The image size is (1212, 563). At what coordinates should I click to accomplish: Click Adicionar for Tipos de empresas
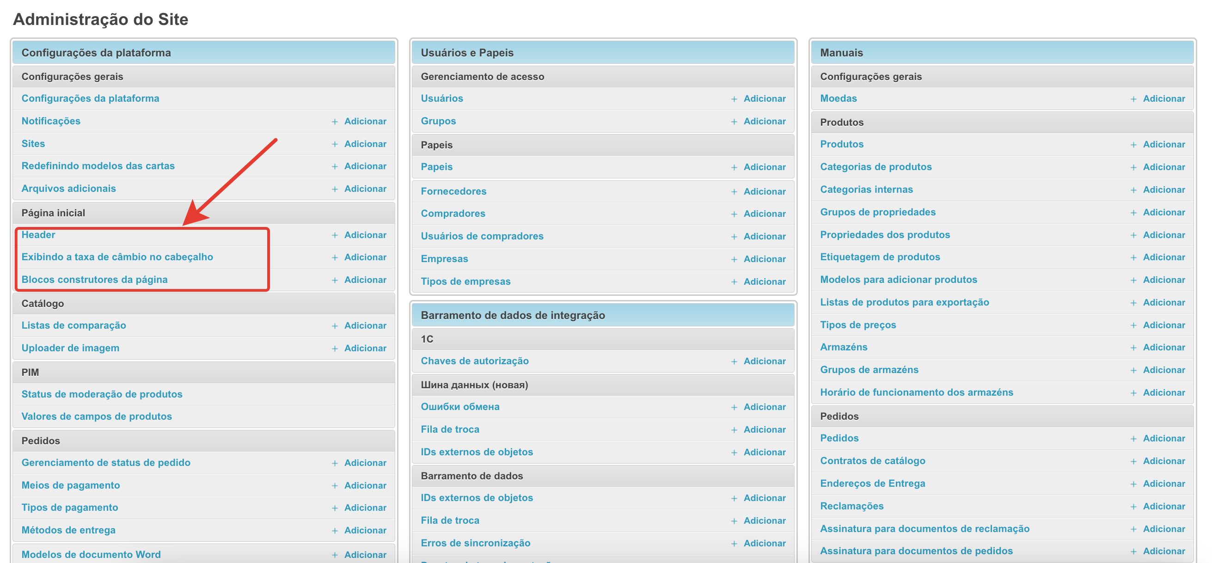[x=764, y=281]
